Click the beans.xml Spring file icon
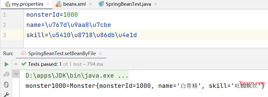268x97 pixels. pyautogui.click(x=59, y=4)
